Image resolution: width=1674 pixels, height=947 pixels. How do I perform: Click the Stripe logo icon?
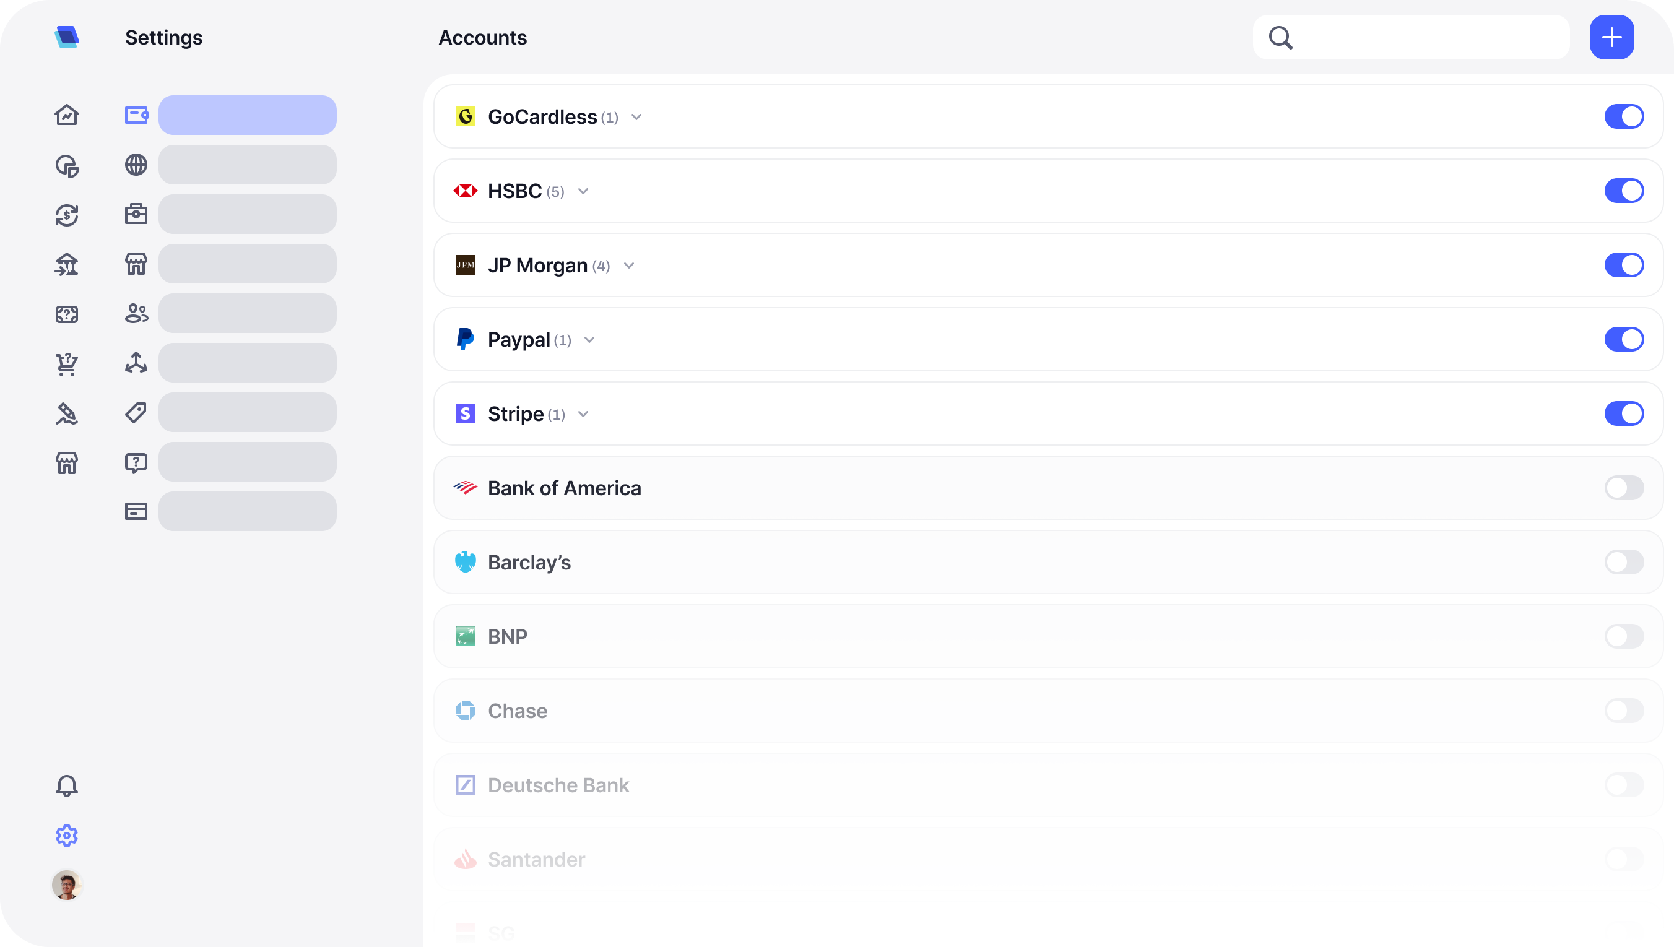466,413
